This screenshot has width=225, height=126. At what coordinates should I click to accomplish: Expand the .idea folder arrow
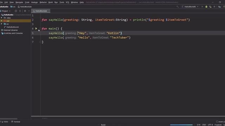tap(1, 18)
